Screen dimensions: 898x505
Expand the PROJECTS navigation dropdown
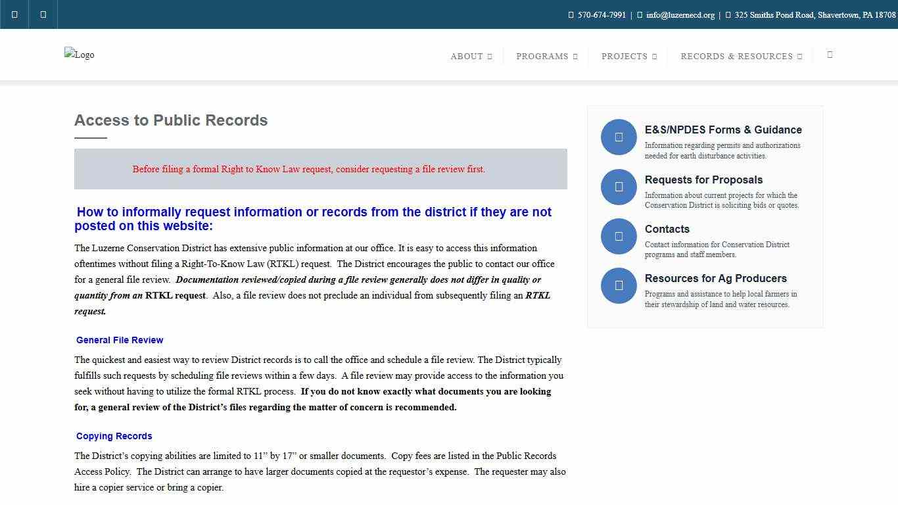[655, 57]
